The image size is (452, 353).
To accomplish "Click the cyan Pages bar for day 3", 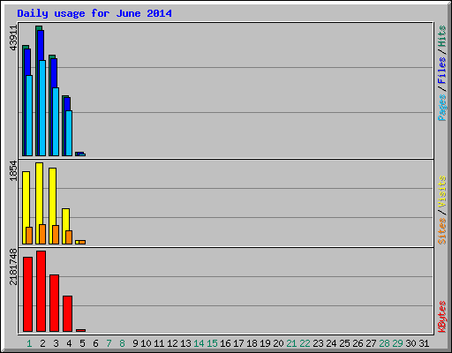I will pos(56,122).
